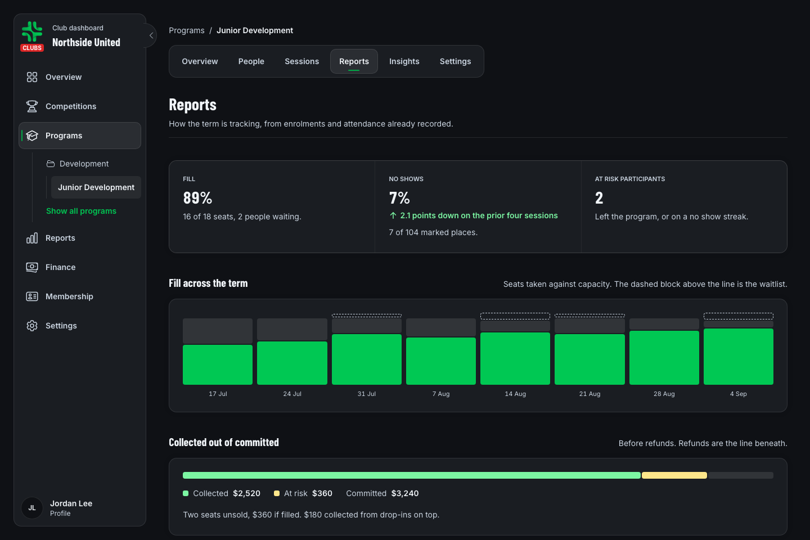Open Overview via its grid icon

pyautogui.click(x=32, y=77)
